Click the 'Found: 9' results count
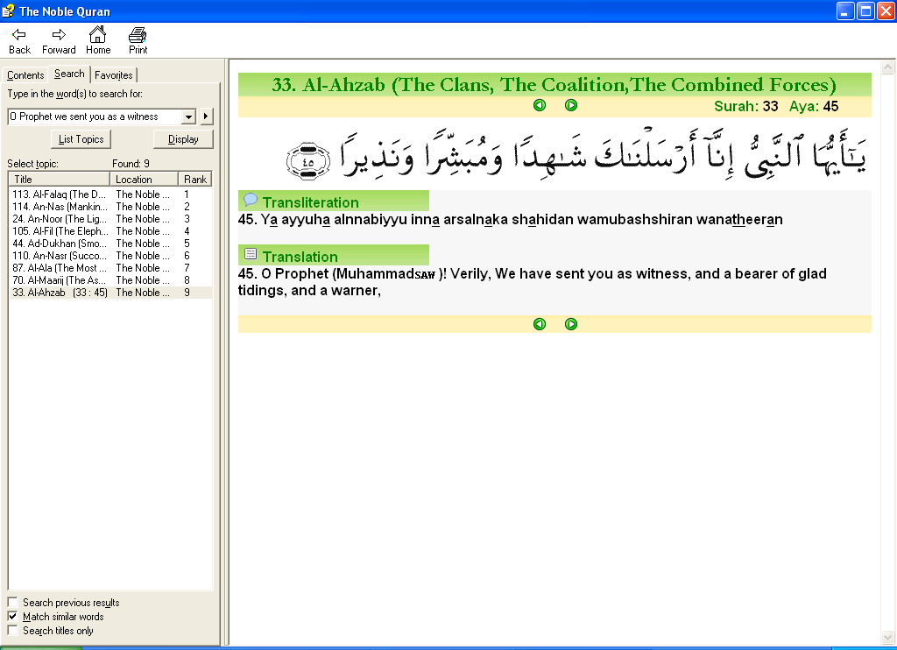 pos(131,164)
